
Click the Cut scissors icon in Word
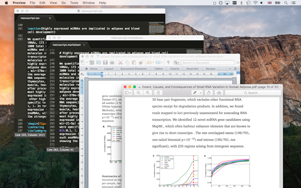tap(120, 62)
